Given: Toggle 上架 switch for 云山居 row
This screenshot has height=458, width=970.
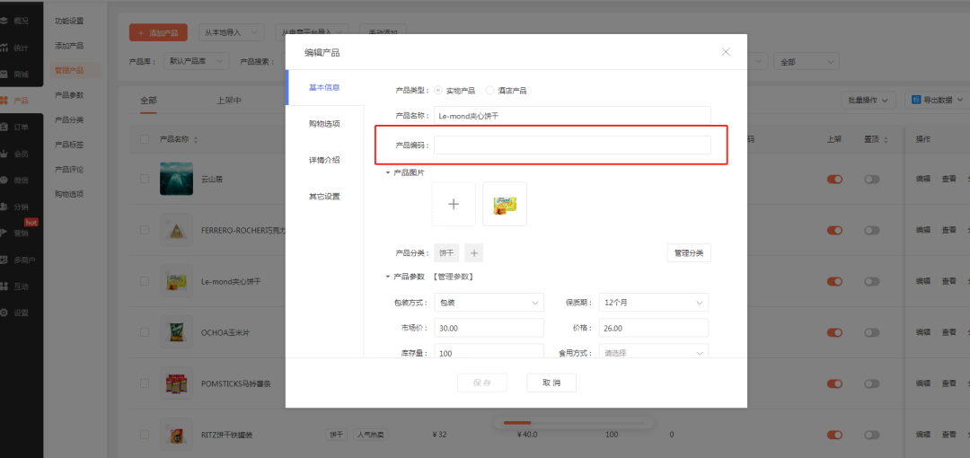Looking at the screenshot, I should [834, 180].
